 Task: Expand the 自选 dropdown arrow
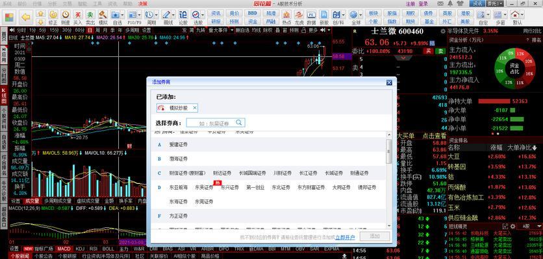(122, 15)
